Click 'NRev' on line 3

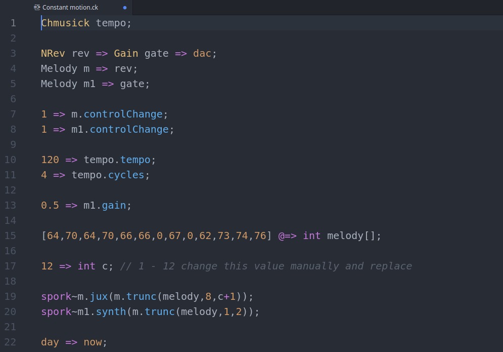53,53
